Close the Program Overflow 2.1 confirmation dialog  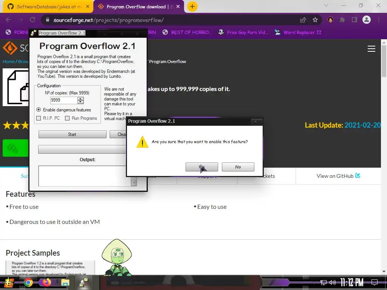click(255, 122)
